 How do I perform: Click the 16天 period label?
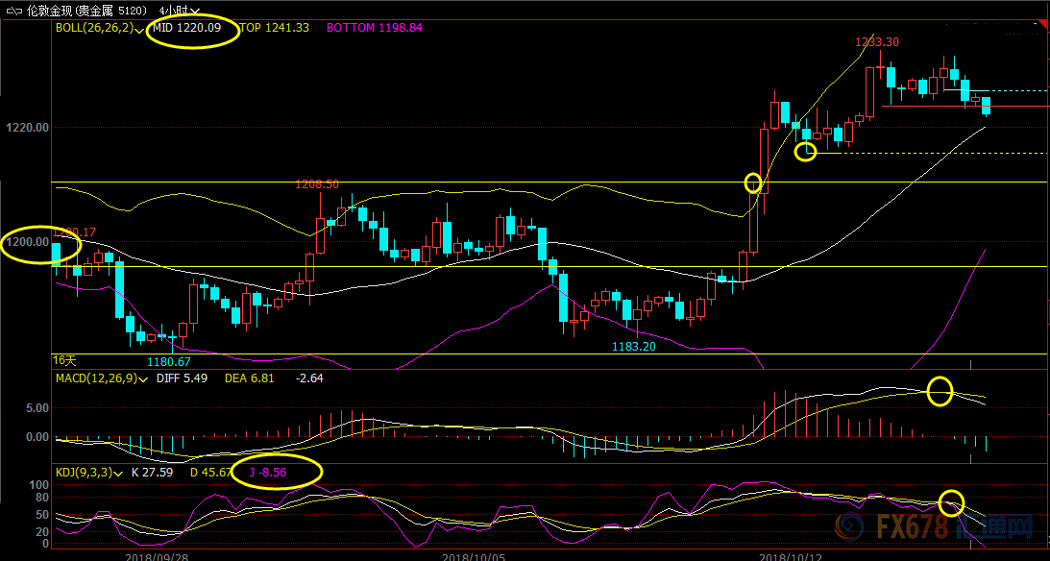pyautogui.click(x=63, y=359)
